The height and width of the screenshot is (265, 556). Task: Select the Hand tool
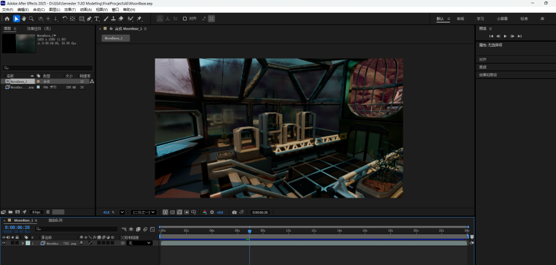[x=24, y=19]
